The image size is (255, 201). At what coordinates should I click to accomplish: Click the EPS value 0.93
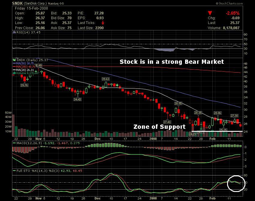100,18
